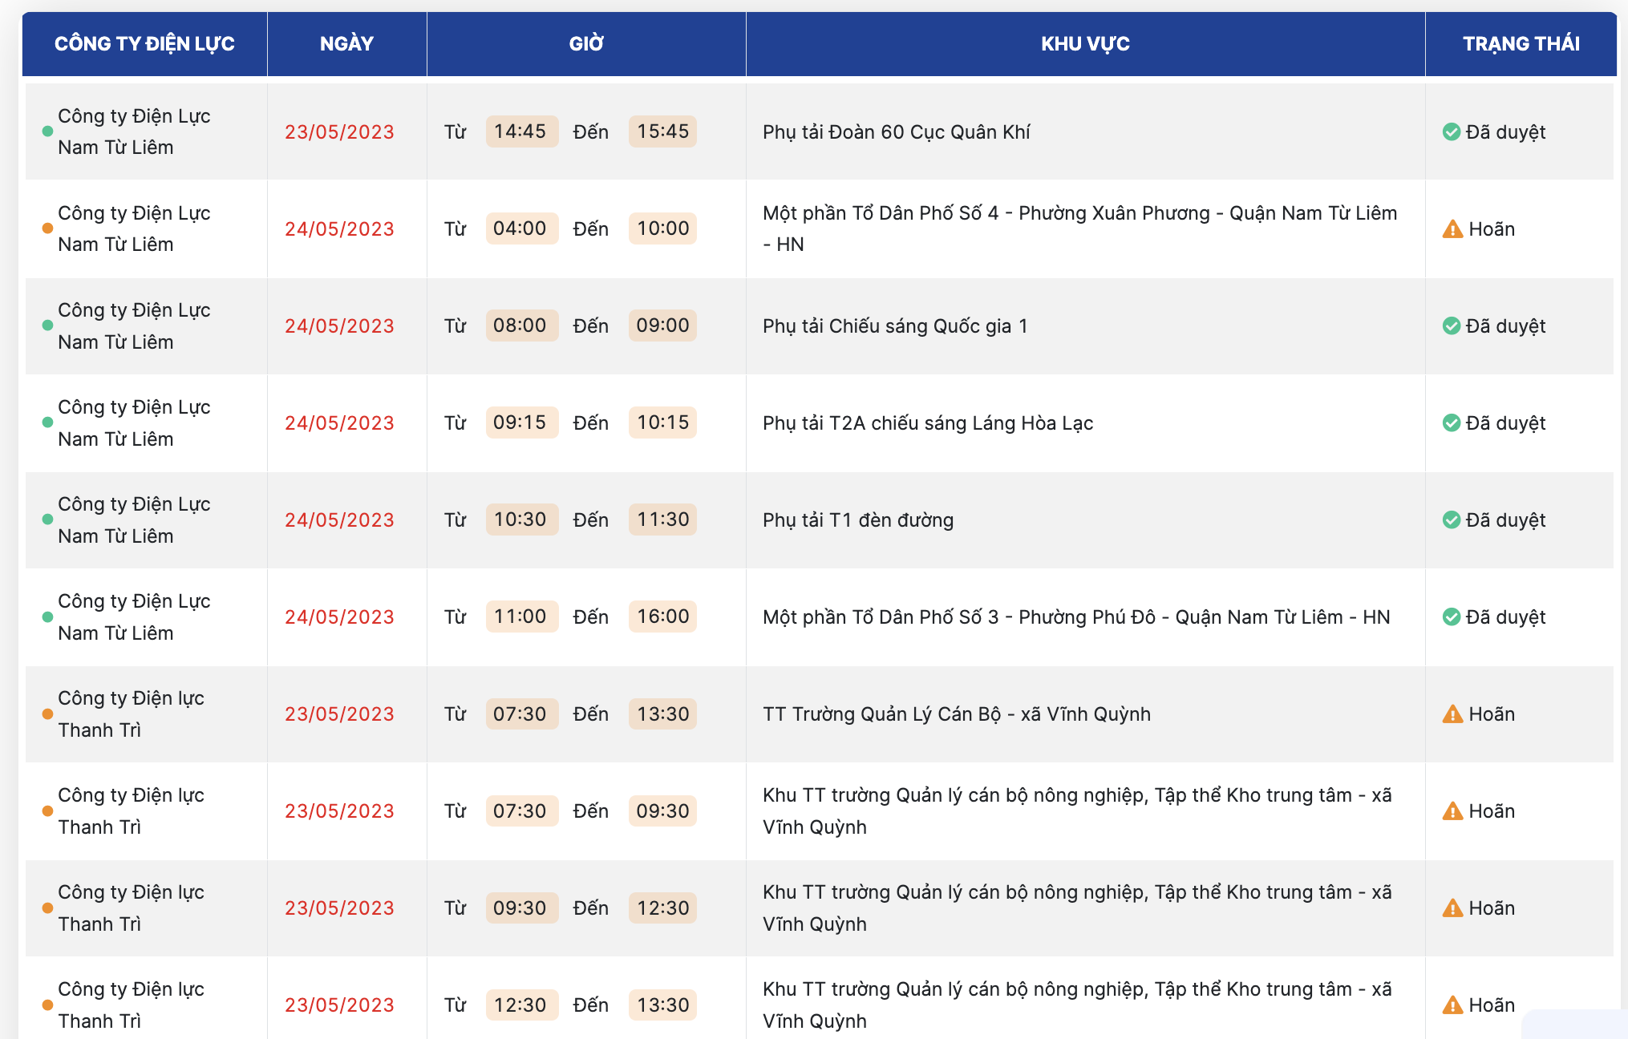Click the KHU VỰC column header
1628x1039 pixels.
[1085, 44]
